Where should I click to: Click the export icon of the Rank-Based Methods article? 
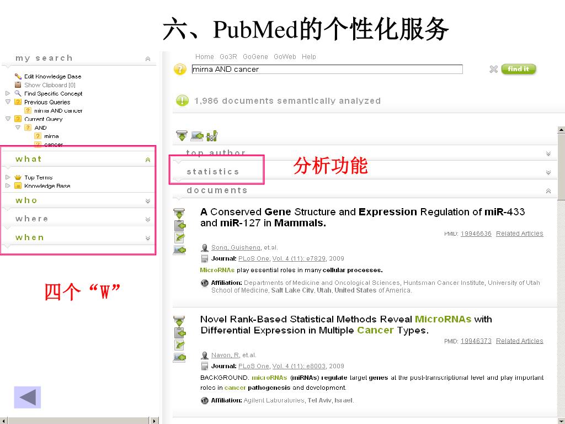point(179,357)
